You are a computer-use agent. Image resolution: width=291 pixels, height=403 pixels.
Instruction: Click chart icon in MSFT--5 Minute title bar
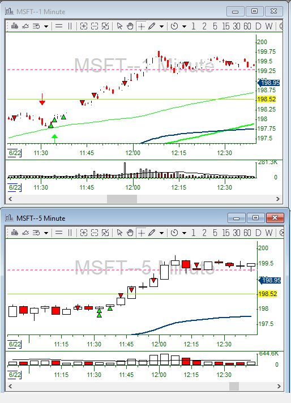9,218
